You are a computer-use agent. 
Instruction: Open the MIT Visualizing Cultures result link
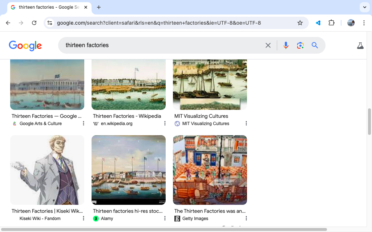point(201,116)
